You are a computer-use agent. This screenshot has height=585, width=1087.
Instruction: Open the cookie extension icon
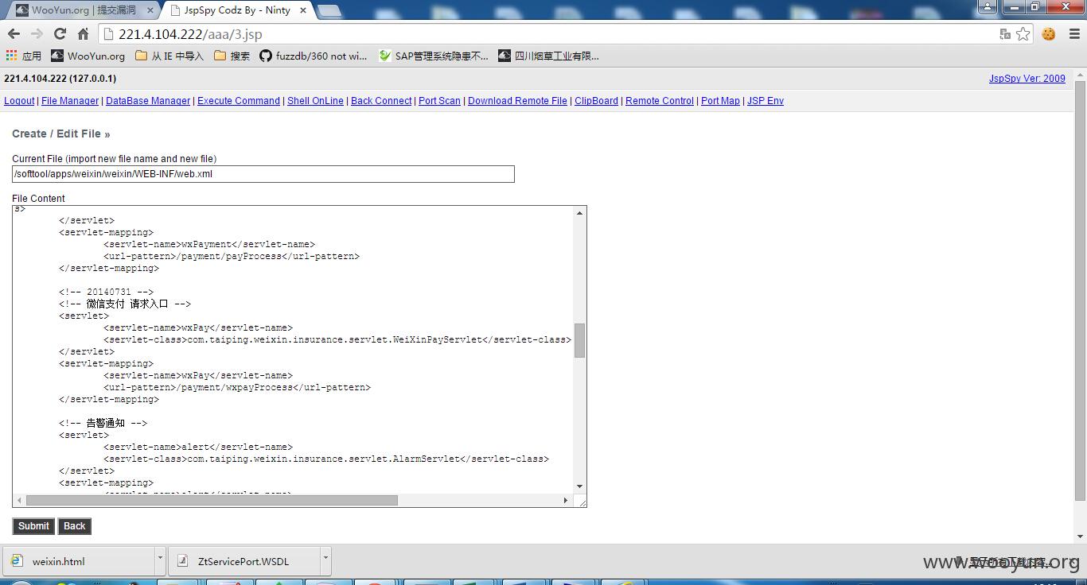pos(1049,33)
